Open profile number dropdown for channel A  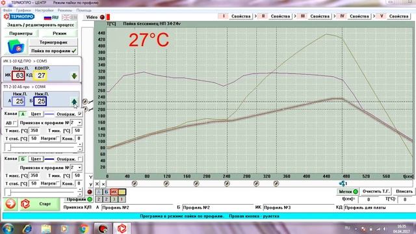coord(79,123)
